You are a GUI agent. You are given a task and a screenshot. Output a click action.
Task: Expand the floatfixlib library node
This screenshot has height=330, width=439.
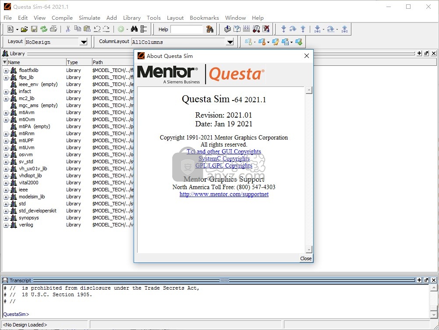(x=6, y=71)
